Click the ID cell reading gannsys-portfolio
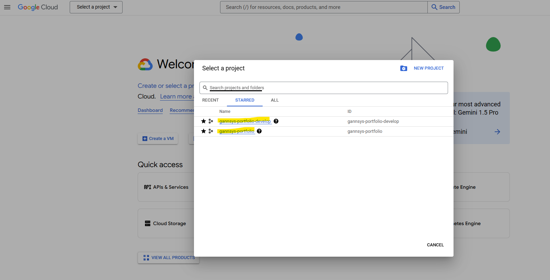Viewport: 550px width, 280px height. [365, 131]
